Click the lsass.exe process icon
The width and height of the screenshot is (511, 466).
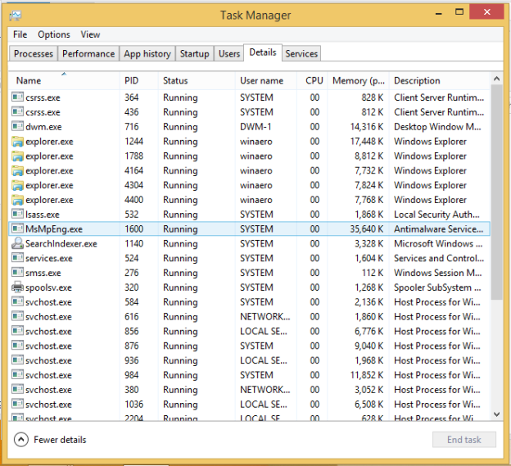tap(17, 214)
